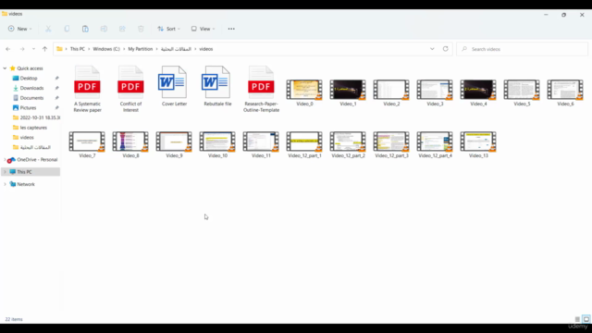
Task: Select the Video_12_part_1 file
Action: point(304,144)
